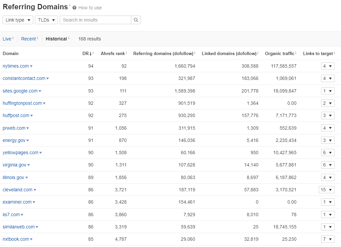Viewport: 341px width, 247px height.
Task: Click info icon beside Linked domains (dofollow)
Action: 258,53
